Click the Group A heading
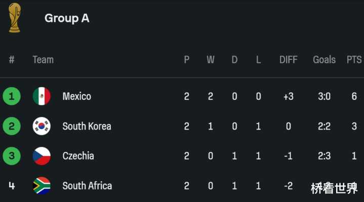 point(67,18)
